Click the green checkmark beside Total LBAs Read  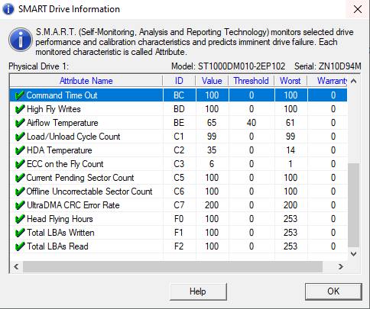(20, 246)
